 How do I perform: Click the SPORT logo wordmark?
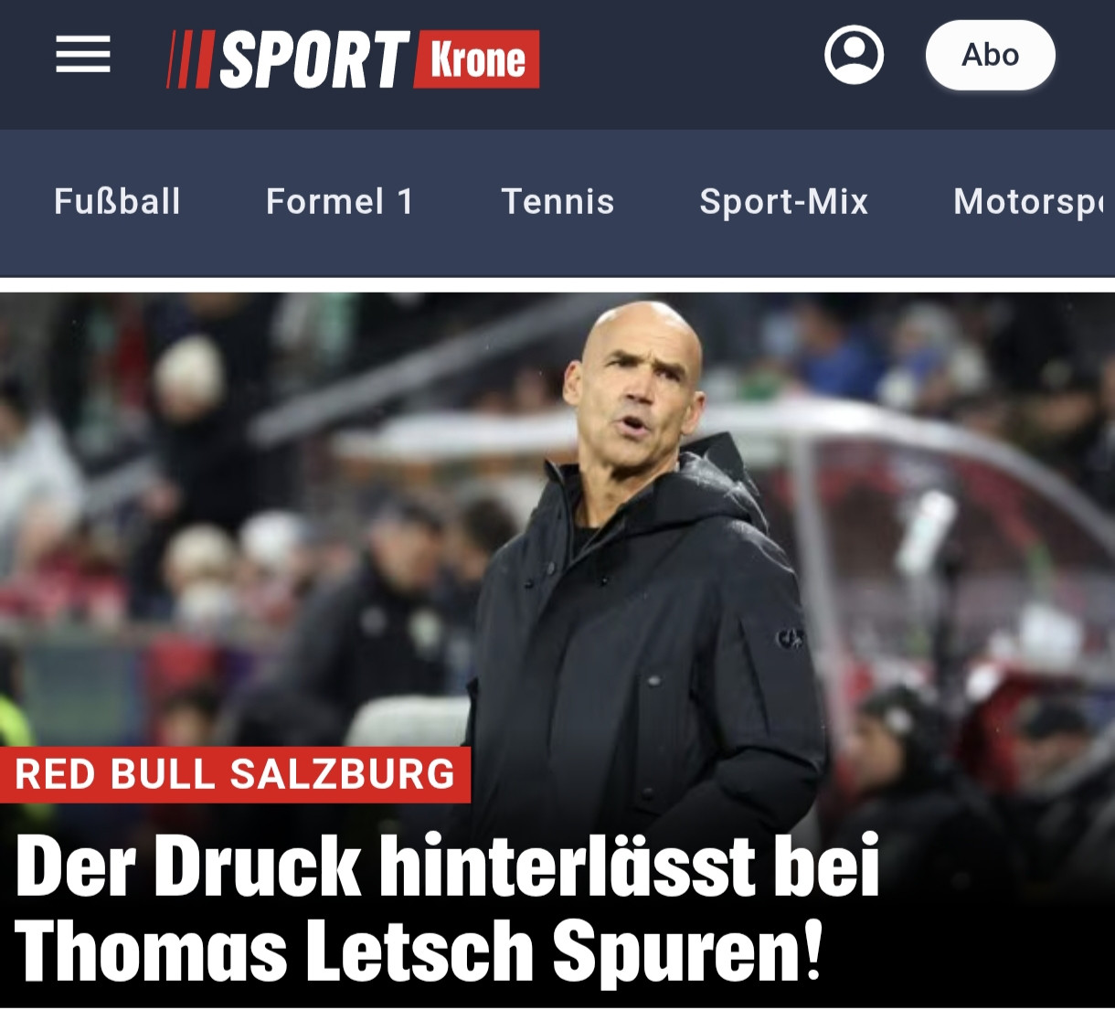(x=313, y=59)
